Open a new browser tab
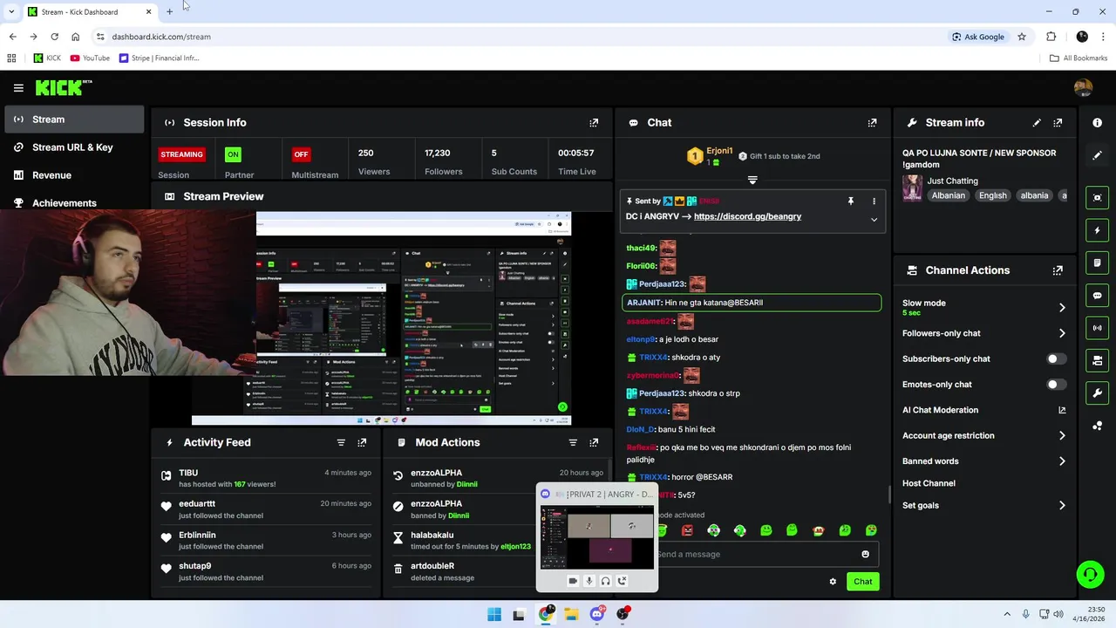This screenshot has height=628, width=1116. point(169,11)
